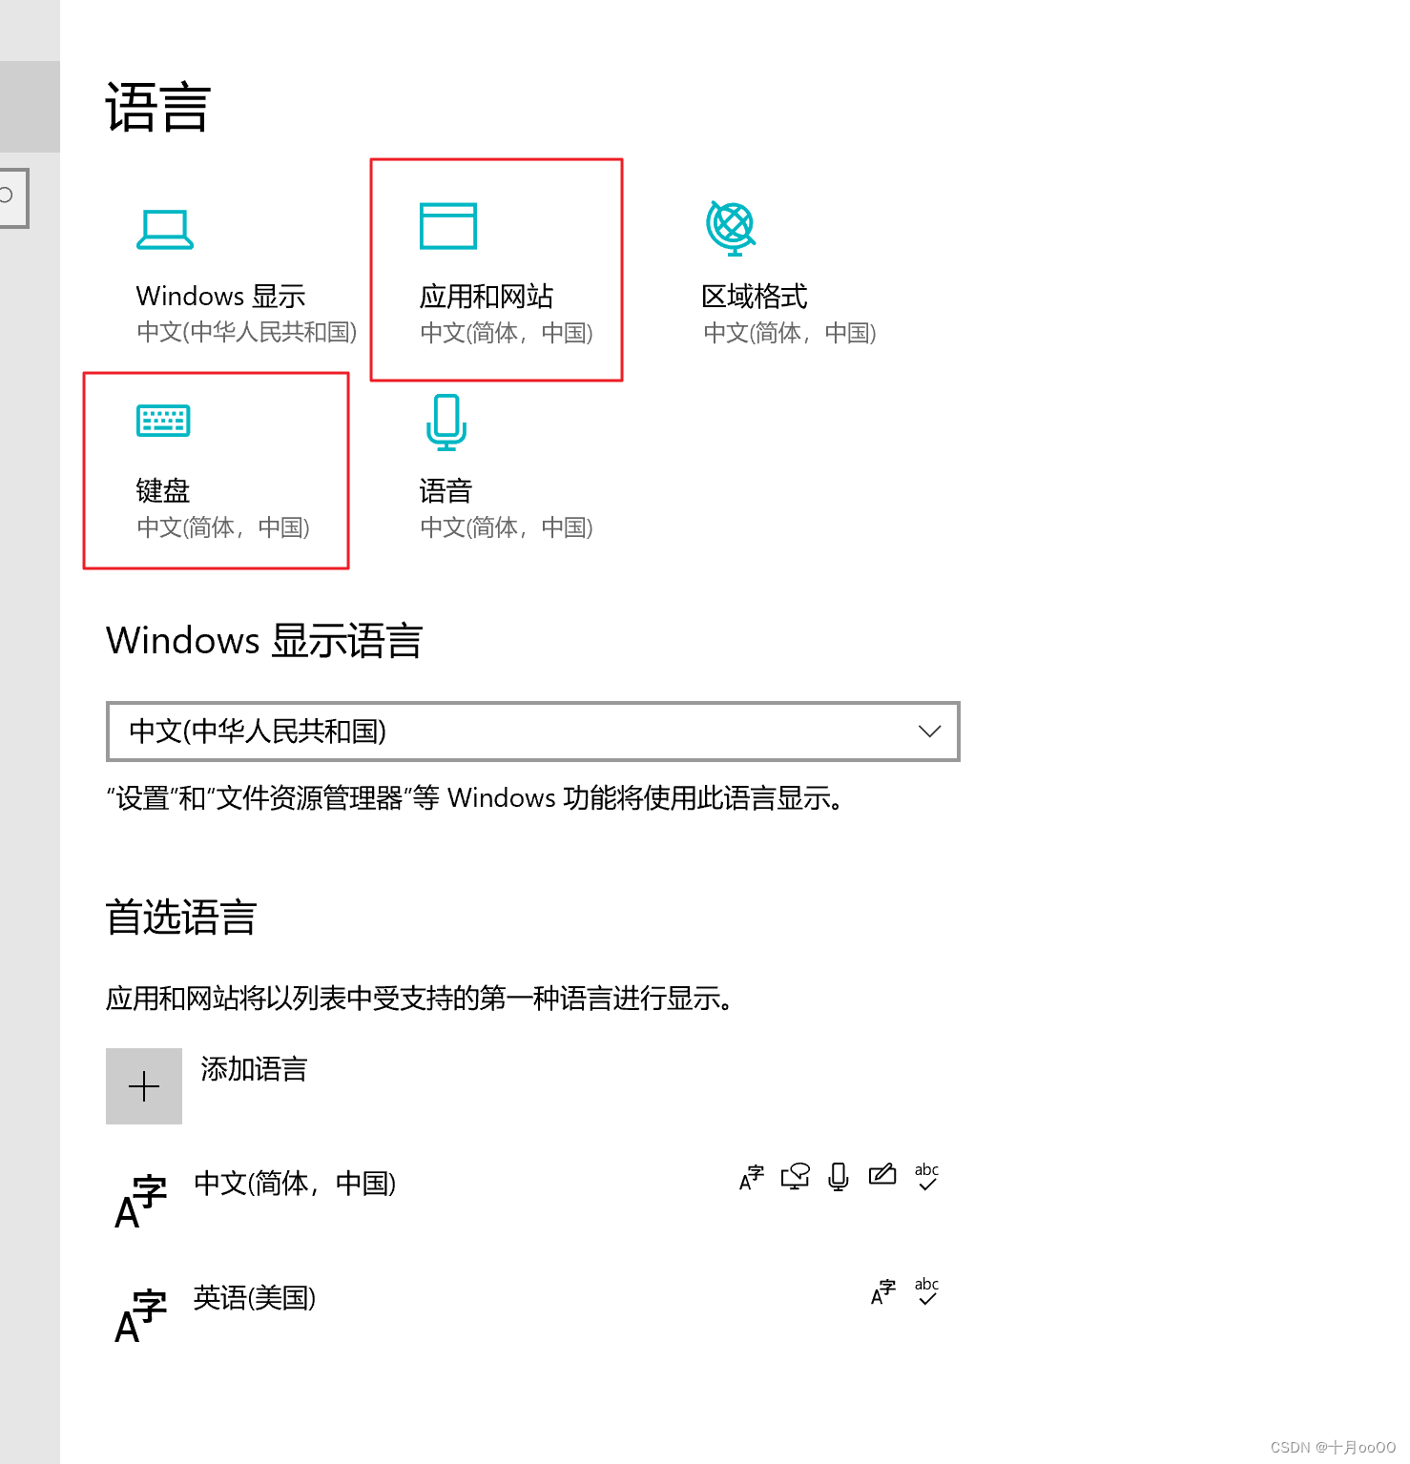Click the 中文(简体，中国) text under 键盘

point(223,527)
